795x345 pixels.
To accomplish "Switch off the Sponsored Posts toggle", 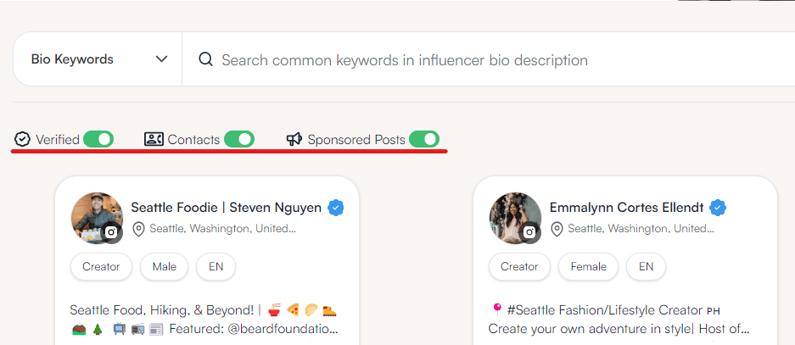I will [424, 139].
